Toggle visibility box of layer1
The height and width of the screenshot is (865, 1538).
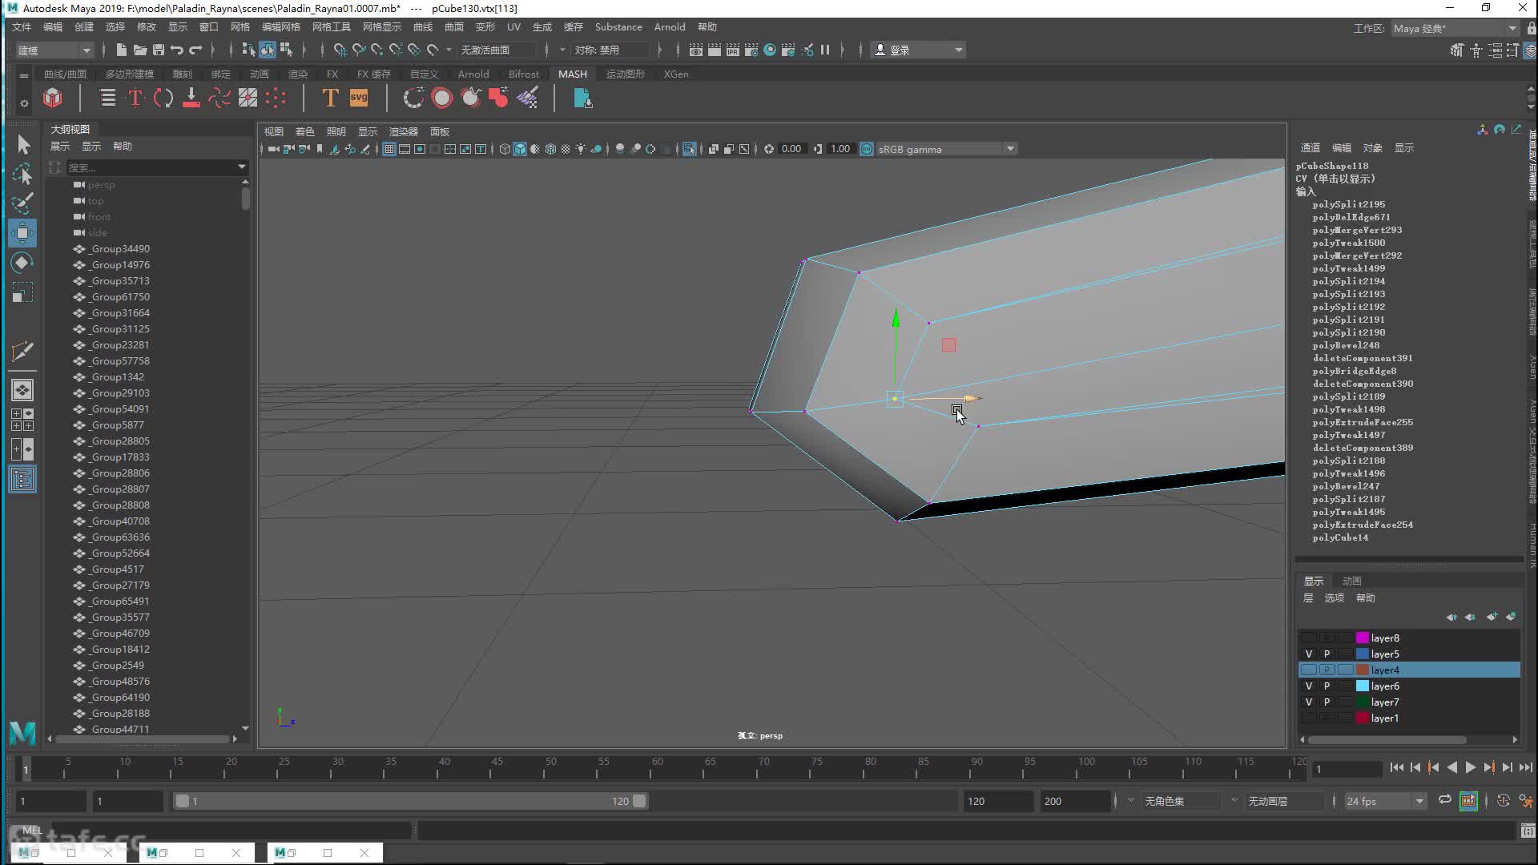[x=1309, y=718]
